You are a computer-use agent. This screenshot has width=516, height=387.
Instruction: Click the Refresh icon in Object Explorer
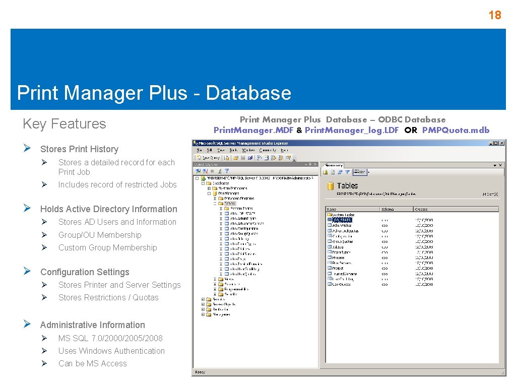(220, 171)
